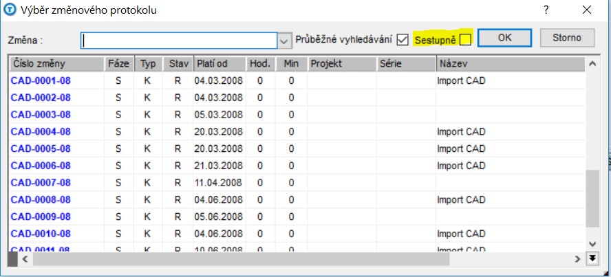Uncheck the Průběžné vyhledávání checkbox

[x=403, y=40]
